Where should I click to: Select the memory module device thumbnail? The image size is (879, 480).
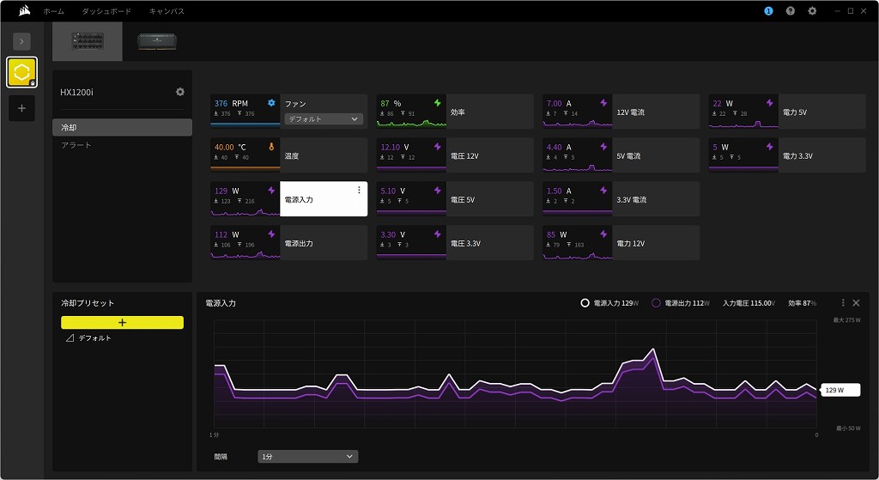tap(157, 41)
